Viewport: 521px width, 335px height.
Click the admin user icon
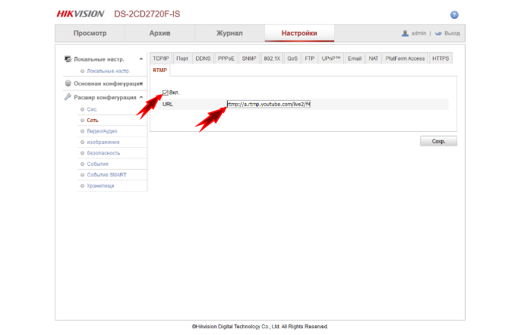pyautogui.click(x=405, y=33)
